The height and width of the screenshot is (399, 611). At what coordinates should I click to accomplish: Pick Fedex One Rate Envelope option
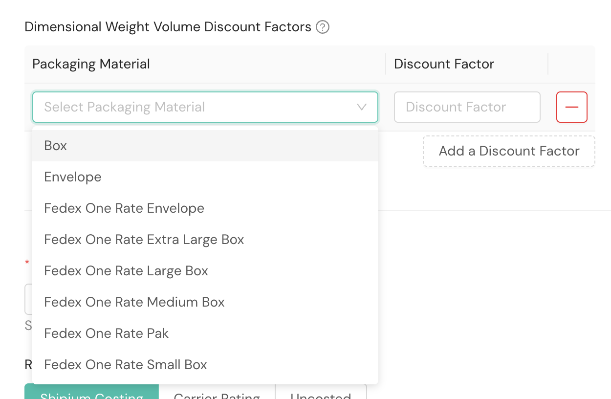point(124,208)
